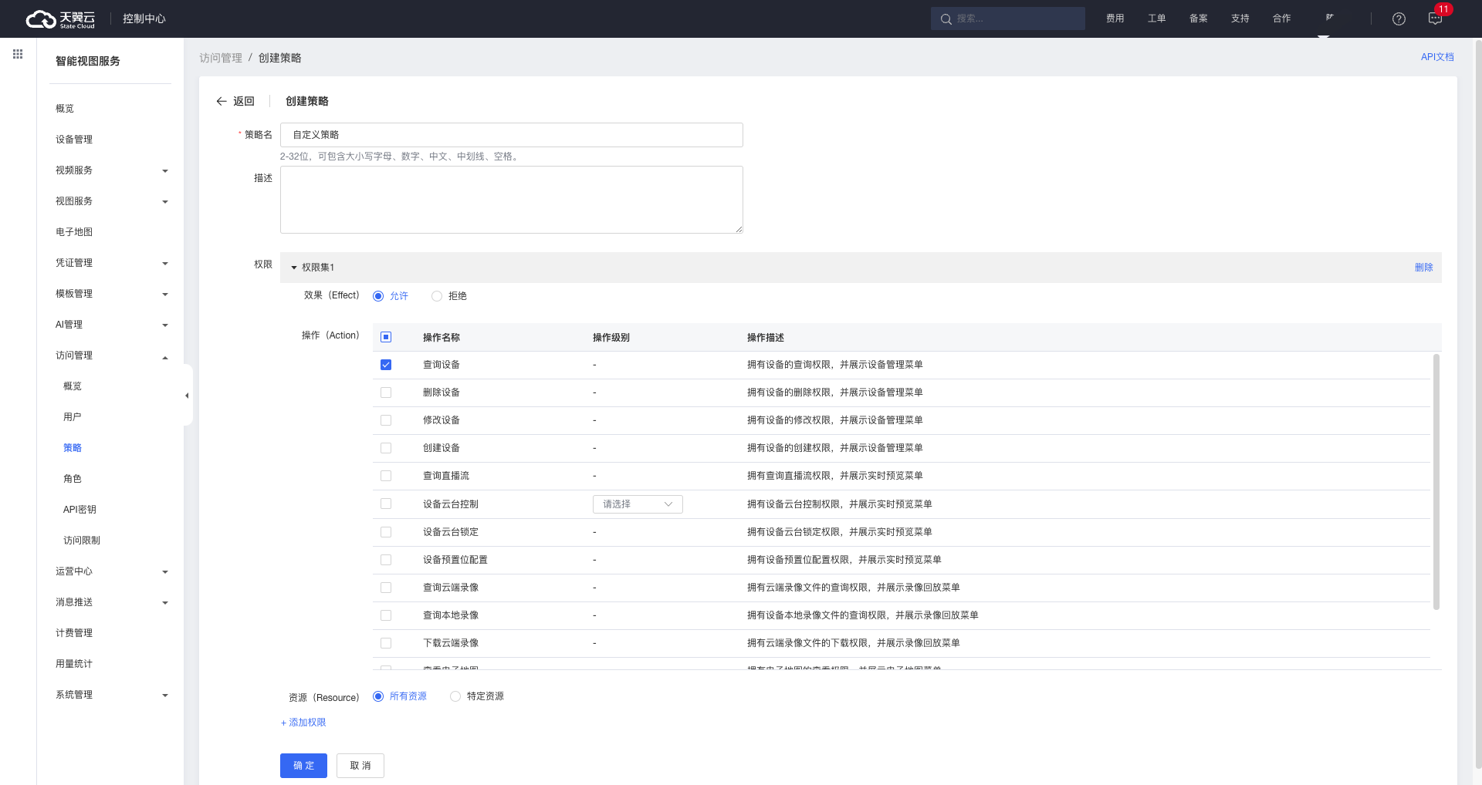This screenshot has width=1482, height=785.
Task: Click the 添加权限 link
Action: point(303,723)
